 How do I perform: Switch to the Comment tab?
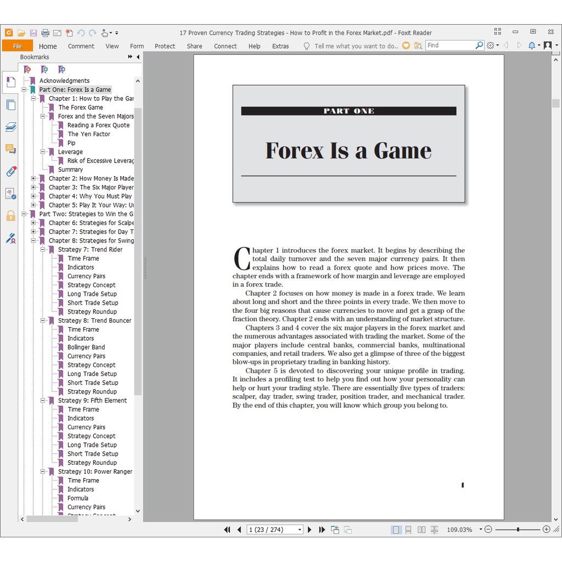point(81,46)
